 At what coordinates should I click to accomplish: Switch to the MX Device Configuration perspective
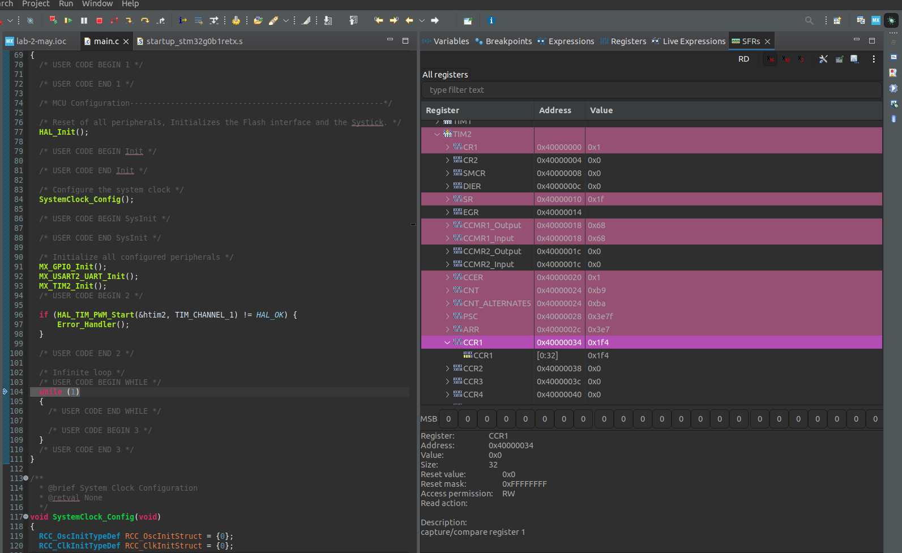click(876, 20)
